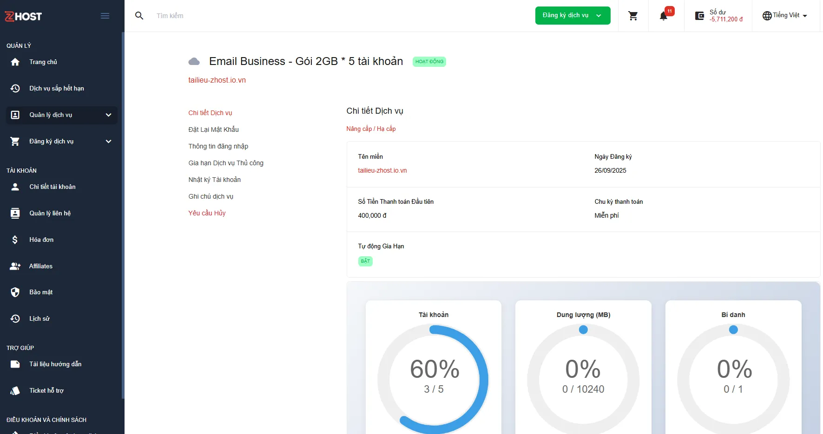Click the sidebar scrollbar
Viewport: 823px width, 434px height.
click(123, 215)
